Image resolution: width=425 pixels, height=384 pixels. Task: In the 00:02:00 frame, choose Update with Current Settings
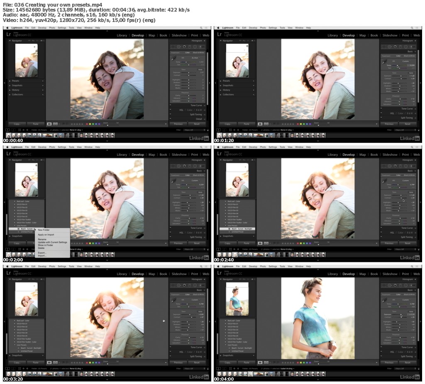point(52,242)
